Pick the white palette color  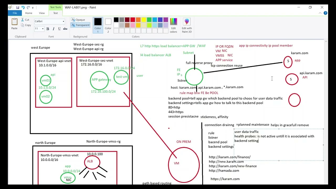tap(116, 25)
